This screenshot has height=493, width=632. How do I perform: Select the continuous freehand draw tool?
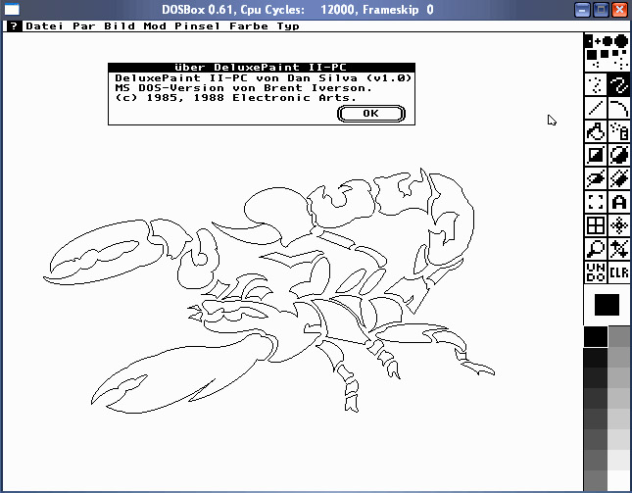[618, 85]
